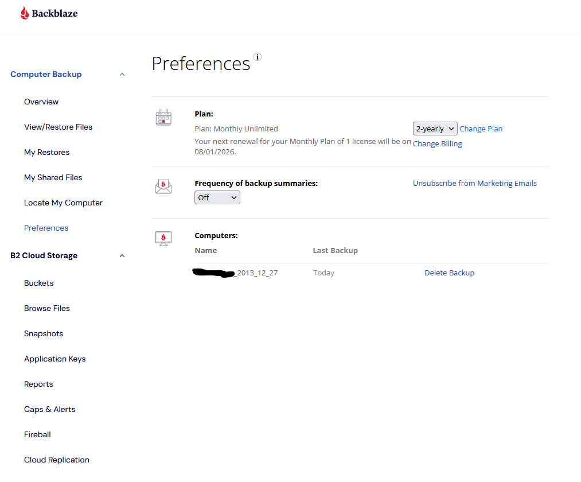Click the 'Last Backup' column header

point(336,250)
